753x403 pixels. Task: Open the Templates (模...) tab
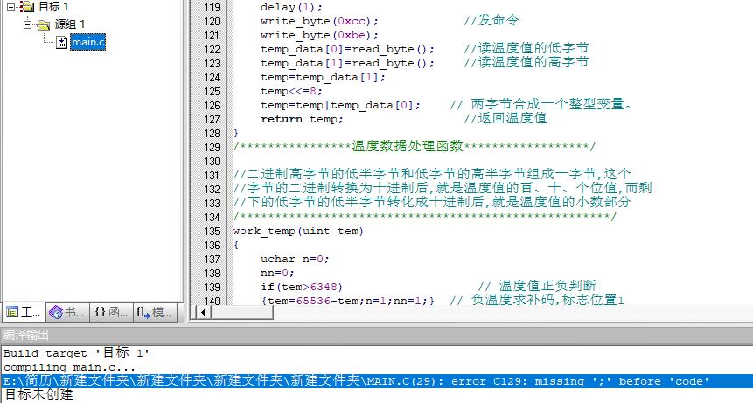pyautogui.click(x=154, y=312)
